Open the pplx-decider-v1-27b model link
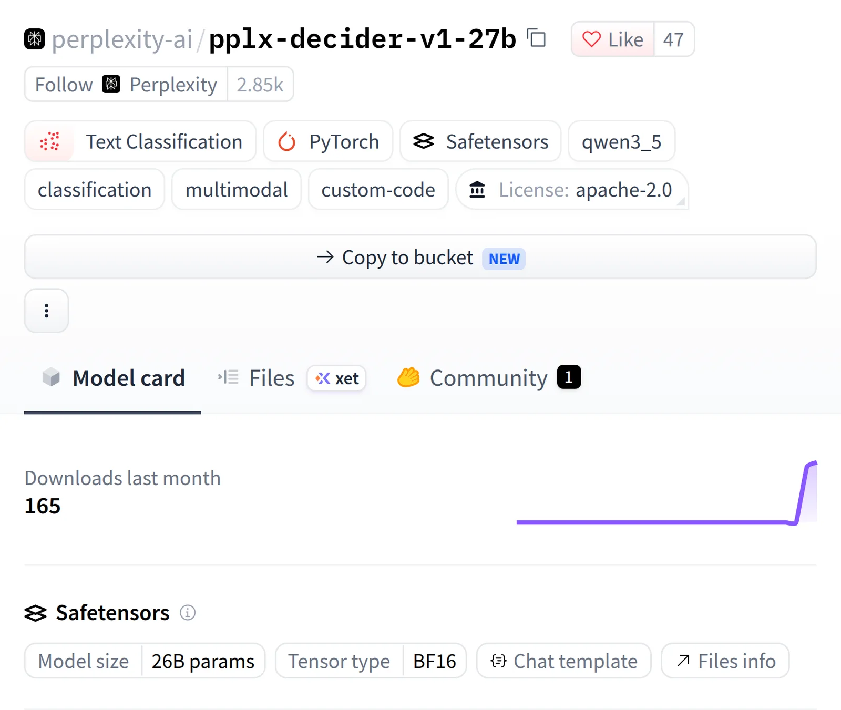841x710 pixels. [x=363, y=39]
